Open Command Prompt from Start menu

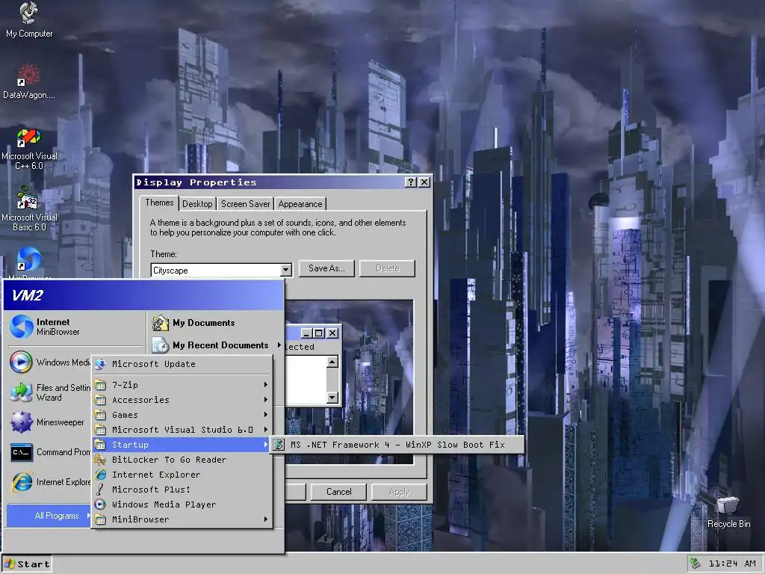(x=50, y=452)
